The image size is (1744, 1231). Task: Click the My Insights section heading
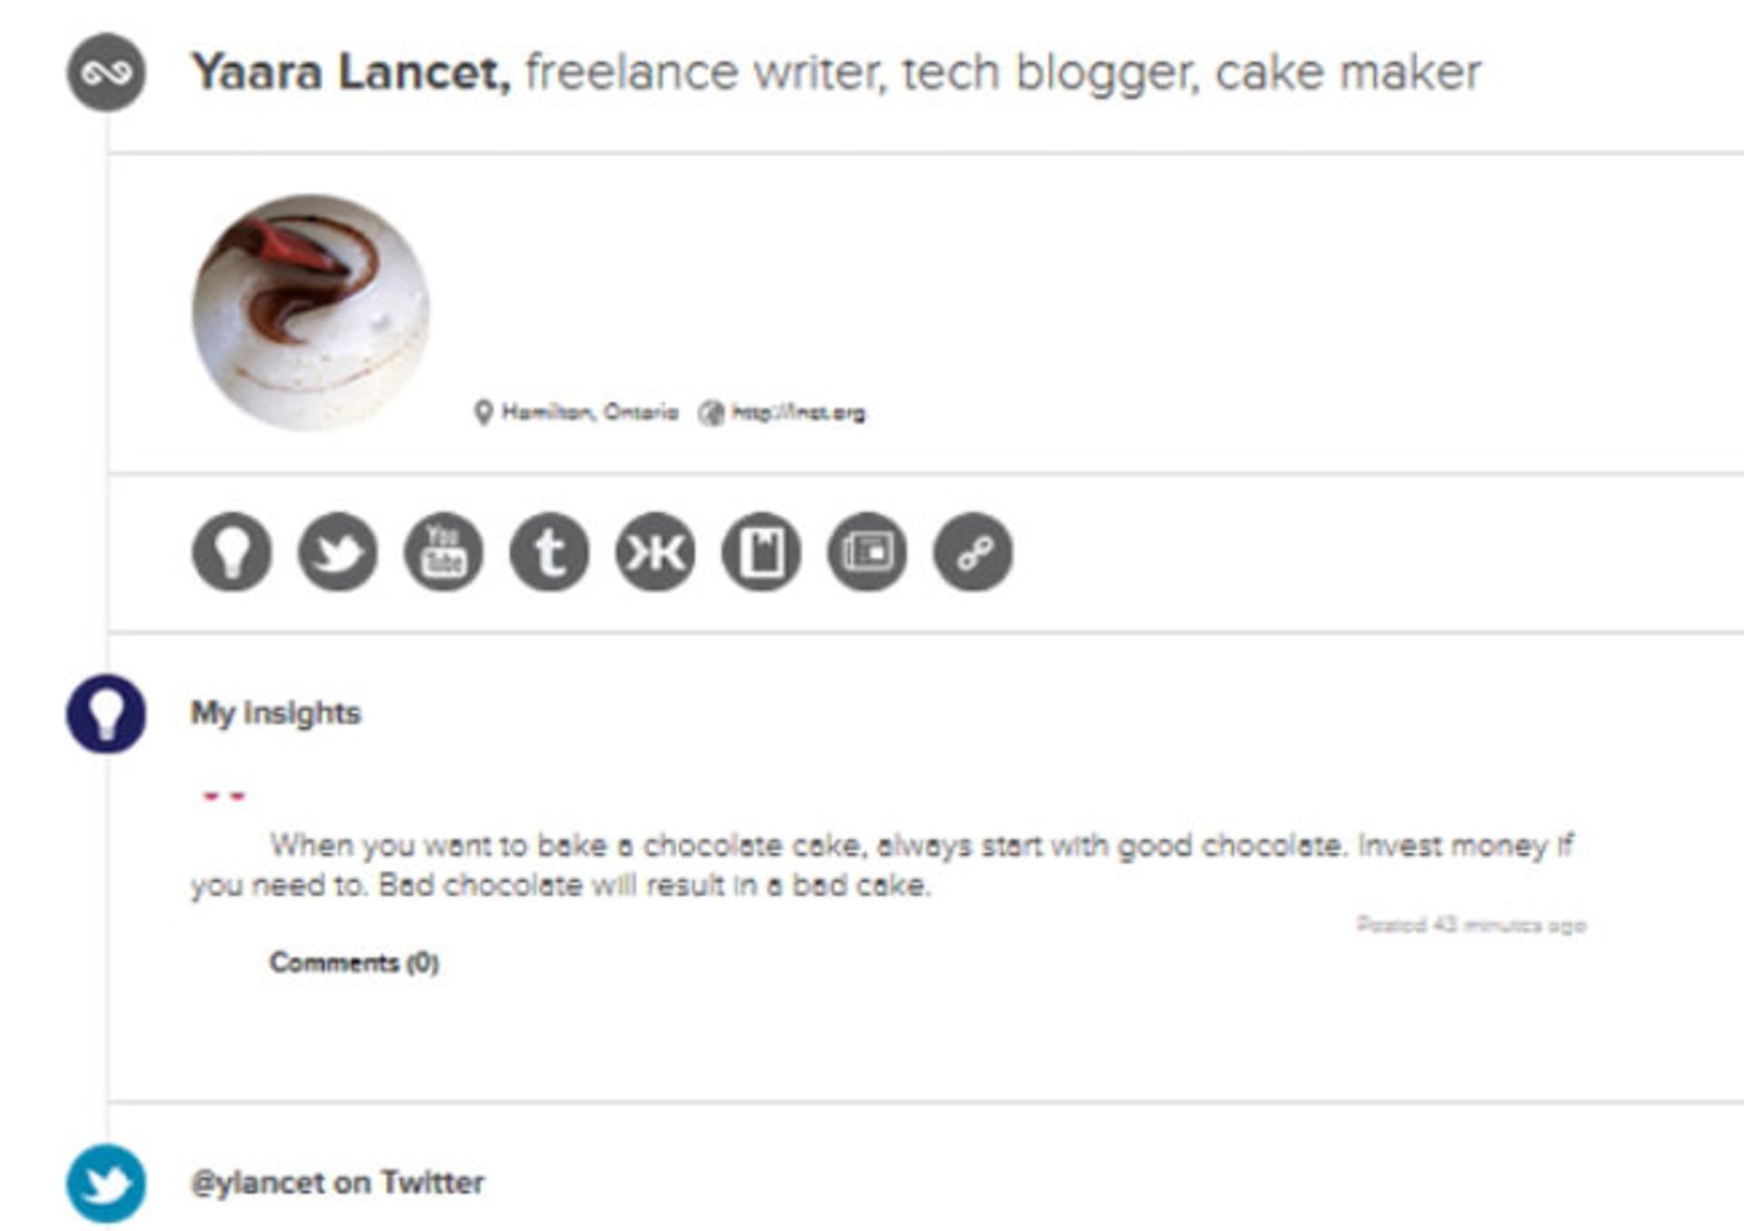click(275, 714)
